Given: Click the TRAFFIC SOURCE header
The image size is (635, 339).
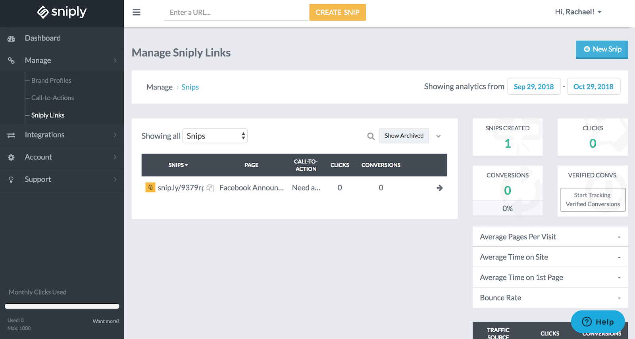Looking at the screenshot, I should click(x=498, y=333).
